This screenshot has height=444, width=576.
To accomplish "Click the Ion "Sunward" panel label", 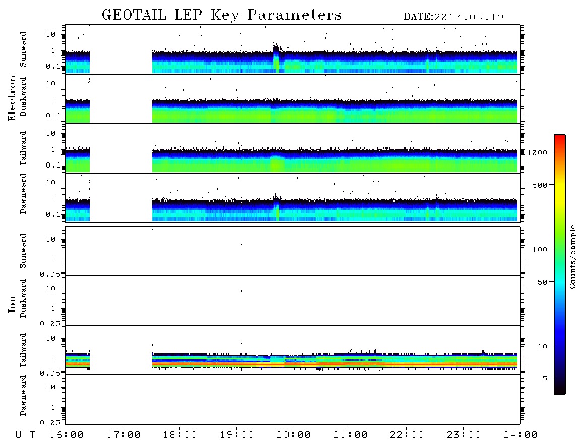I will [x=23, y=251].
